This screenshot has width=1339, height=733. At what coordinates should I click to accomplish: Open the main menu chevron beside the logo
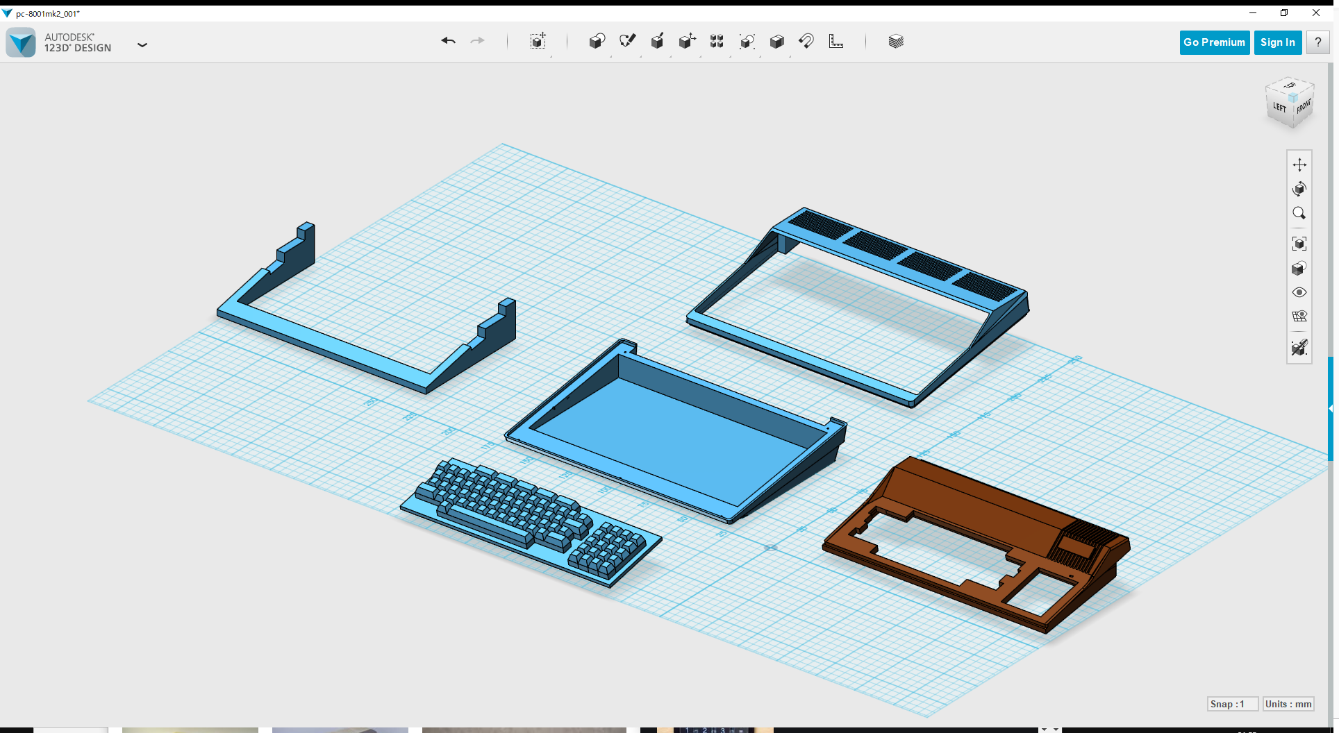click(x=142, y=44)
